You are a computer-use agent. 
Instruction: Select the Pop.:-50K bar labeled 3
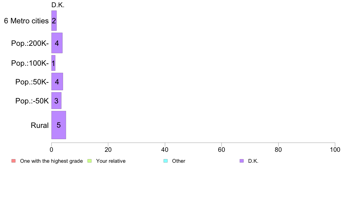[x=56, y=101]
